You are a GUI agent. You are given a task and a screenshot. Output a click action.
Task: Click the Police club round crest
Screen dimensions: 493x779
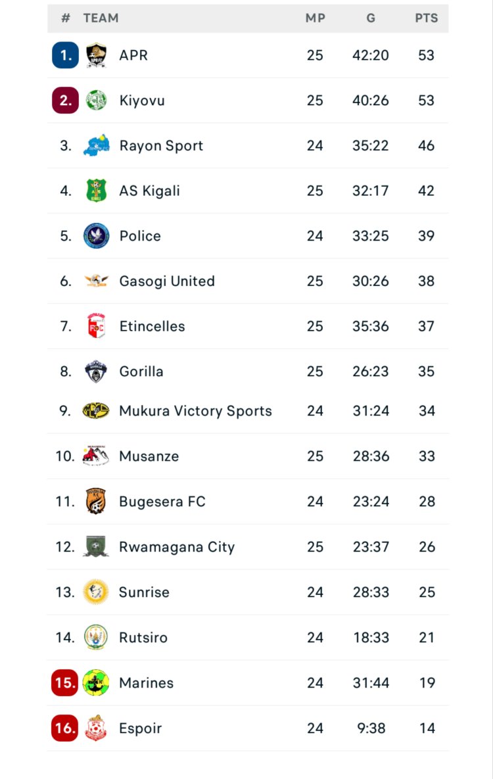[96, 236]
